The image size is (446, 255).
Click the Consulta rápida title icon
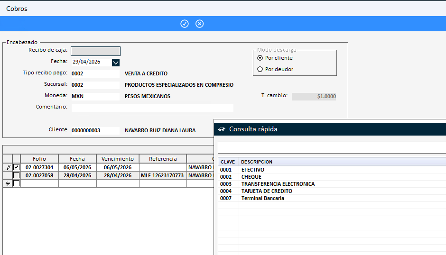coord(222,129)
